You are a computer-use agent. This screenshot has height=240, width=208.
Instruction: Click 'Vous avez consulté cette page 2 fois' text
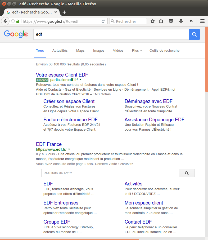(65, 164)
